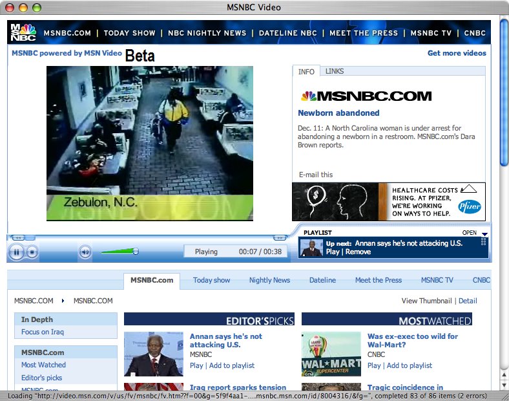Open Most Watched in sidebar
This screenshot has width=509, height=401.
tap(43, 365)
